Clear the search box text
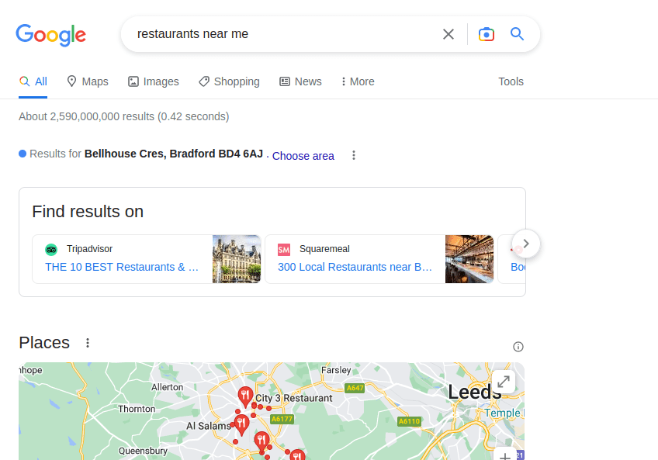The height and width of the screenshot is (460, 658). pyautogui.click(x=448, y=34)
